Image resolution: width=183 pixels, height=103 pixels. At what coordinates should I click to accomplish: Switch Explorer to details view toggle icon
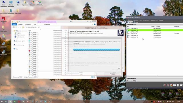[x=92, y=77]
